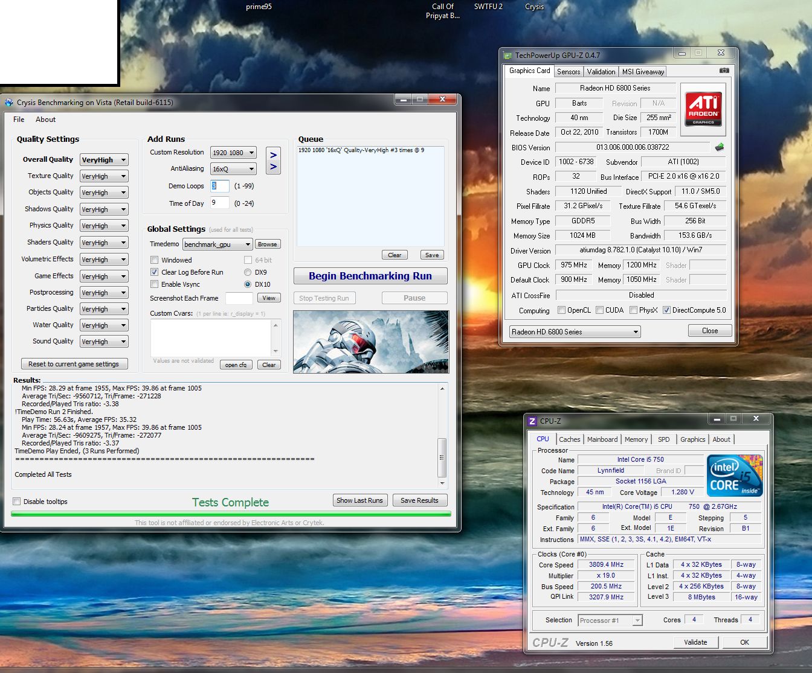Switch to the Caches tab in CPU-Z

coord(569,439)
